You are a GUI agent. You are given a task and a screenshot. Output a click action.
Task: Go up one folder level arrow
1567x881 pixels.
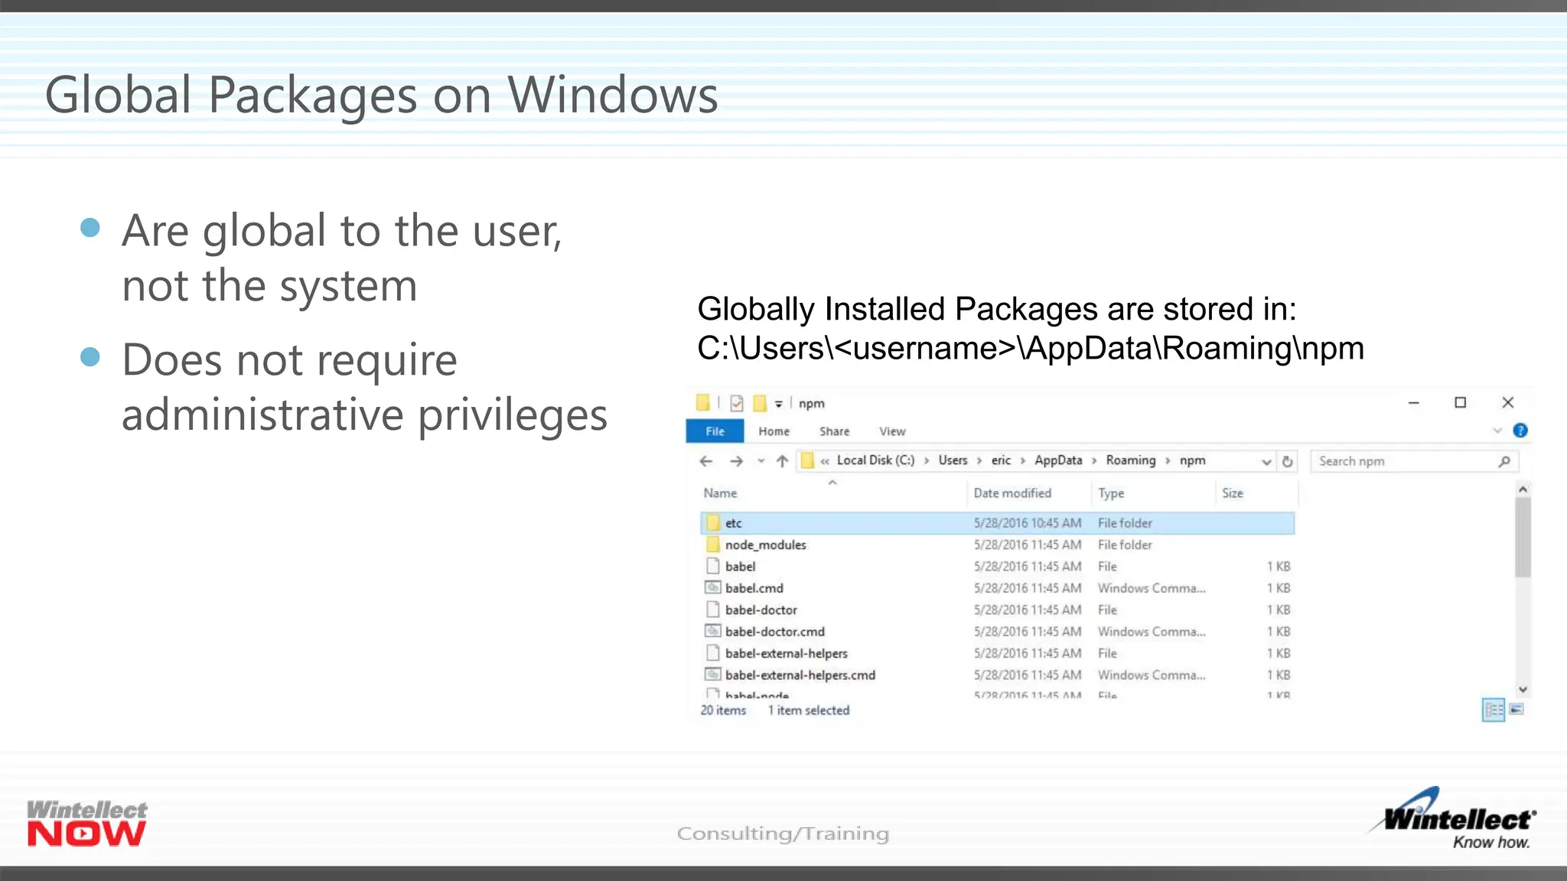[782, 461]
